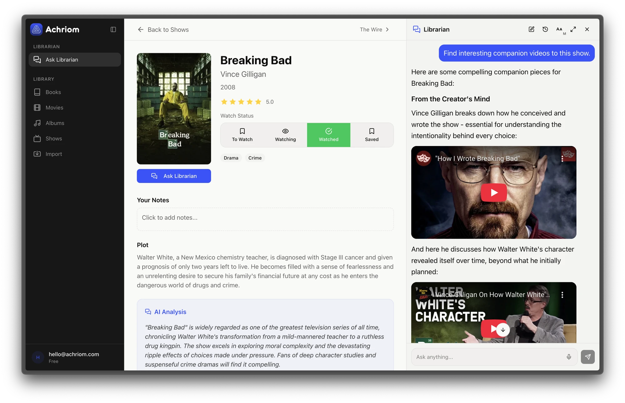Open chat history with the clock icon
The width and height of the screenshot is (625, 403).
pyautogui.click(x=545, y=29)
